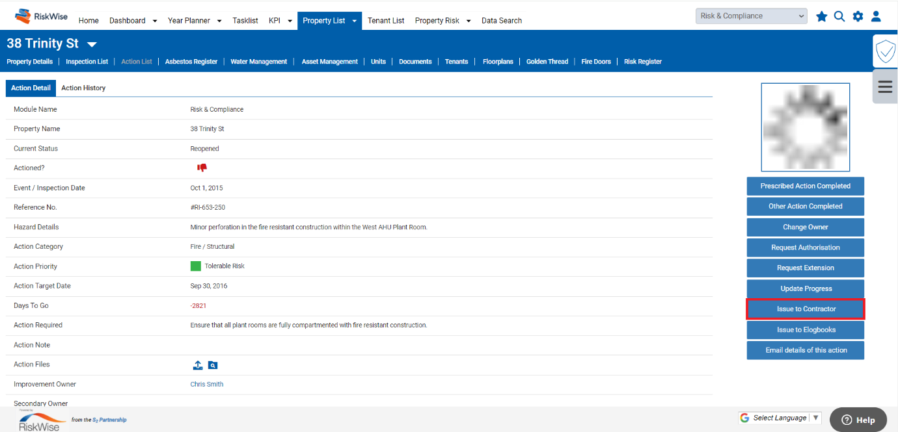Screen dimensions: 898x432
Task: Open the Select Language dropdown
Action: pyautogui.click(x=780, y=418)
